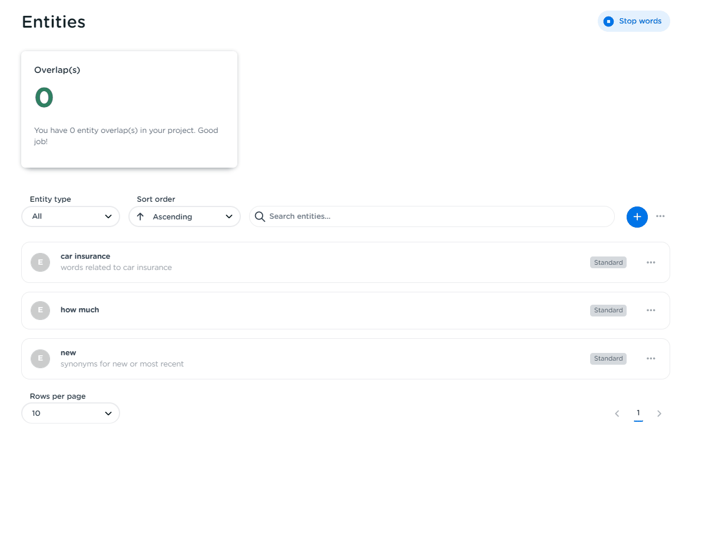Click the blue plus add entity button

(x=637, y=216)
